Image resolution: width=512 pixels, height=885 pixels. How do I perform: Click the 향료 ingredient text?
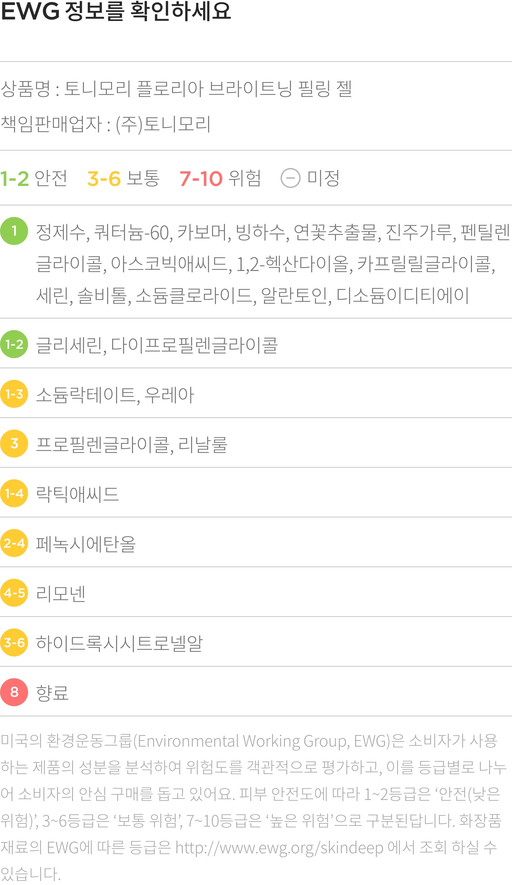pos(52,693)
